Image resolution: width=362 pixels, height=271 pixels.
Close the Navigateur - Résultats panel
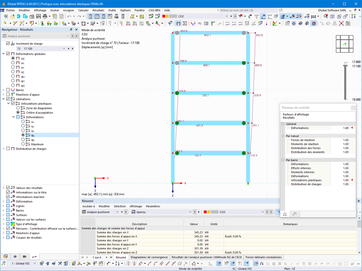(77, 30)
